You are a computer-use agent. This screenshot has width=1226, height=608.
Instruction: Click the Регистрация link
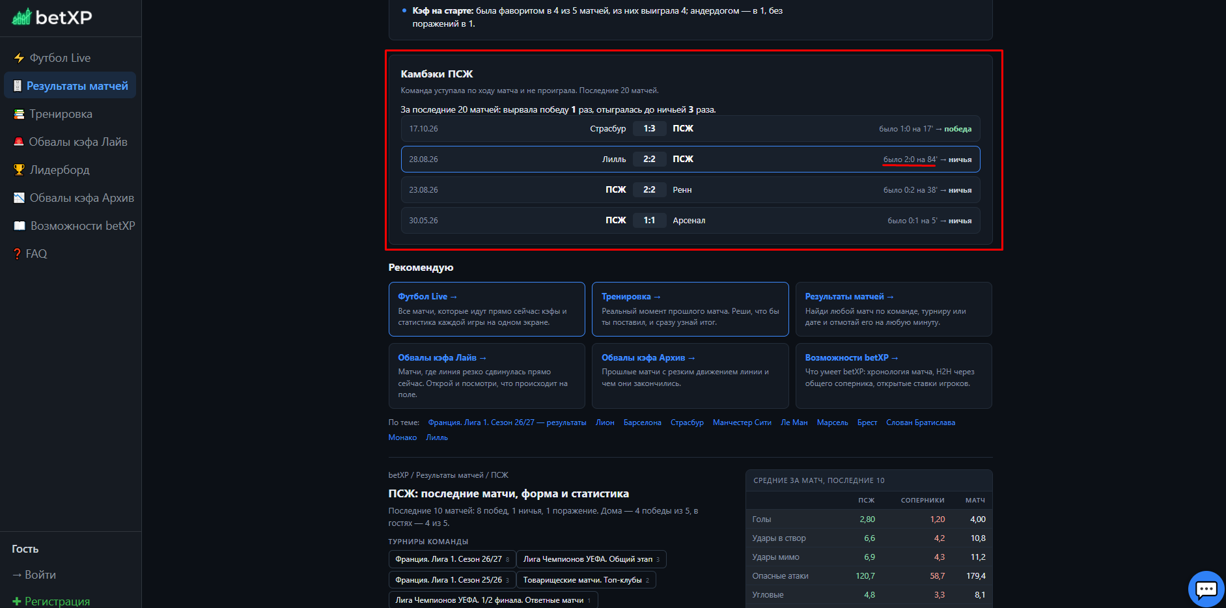pyautogui.click(x=51, y=601)
